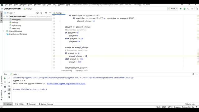Select Scratches and Consoles node

coord(18,34)
